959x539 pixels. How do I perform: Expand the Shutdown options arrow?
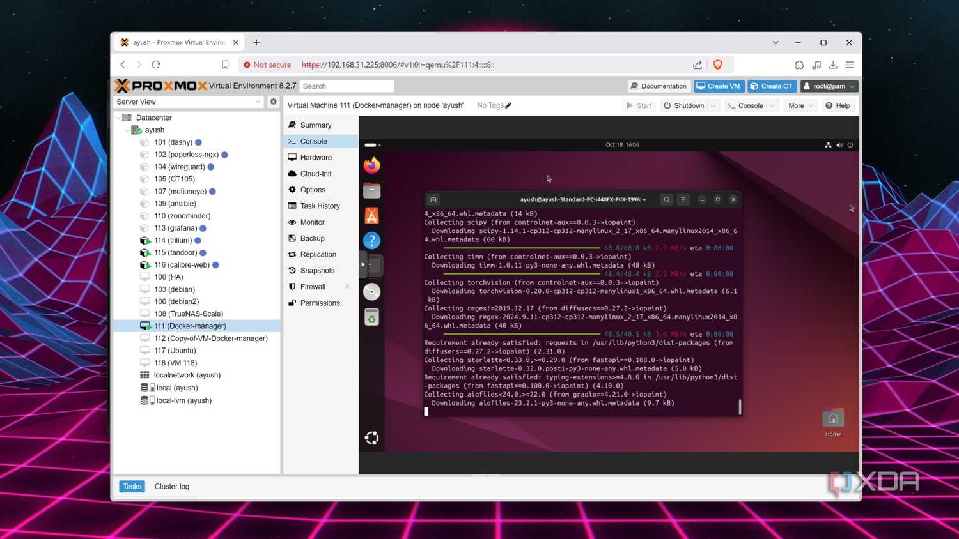713,105
